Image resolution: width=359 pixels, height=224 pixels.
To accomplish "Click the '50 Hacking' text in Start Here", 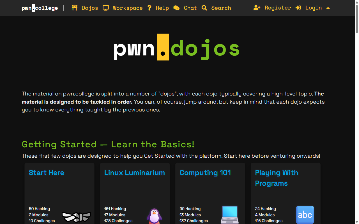I will coord(39,209).
